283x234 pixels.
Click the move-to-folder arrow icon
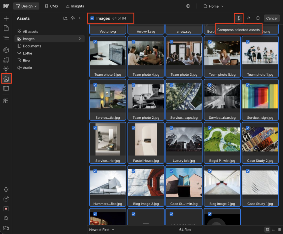tap(248, 18)
